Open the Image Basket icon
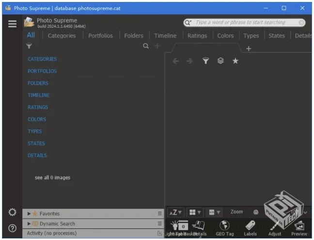 coord(183,226)
